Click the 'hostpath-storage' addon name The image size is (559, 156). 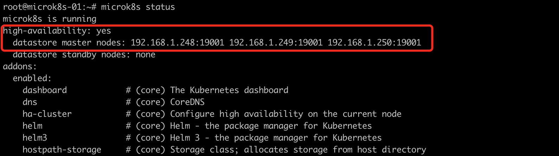[62, 150]
